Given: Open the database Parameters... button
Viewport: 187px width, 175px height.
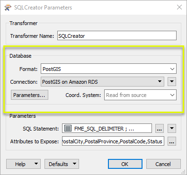Looking at the screenshot, I should click(29, 95).
